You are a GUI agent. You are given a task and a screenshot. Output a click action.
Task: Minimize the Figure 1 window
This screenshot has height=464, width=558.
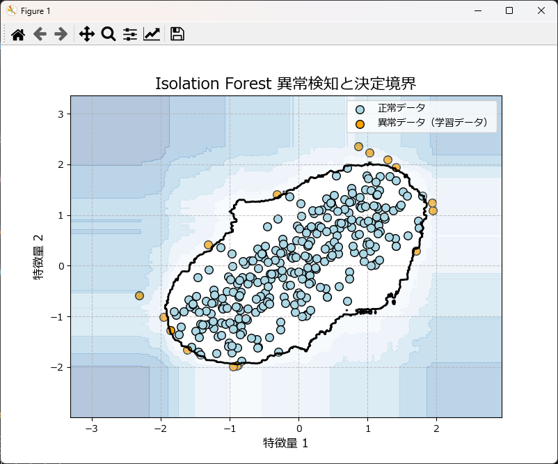coord(477,10)
